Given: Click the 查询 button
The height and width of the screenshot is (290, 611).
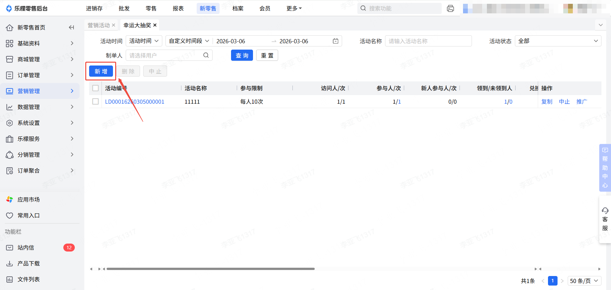Looking at the screenshot, I should (x=242, y=55).
